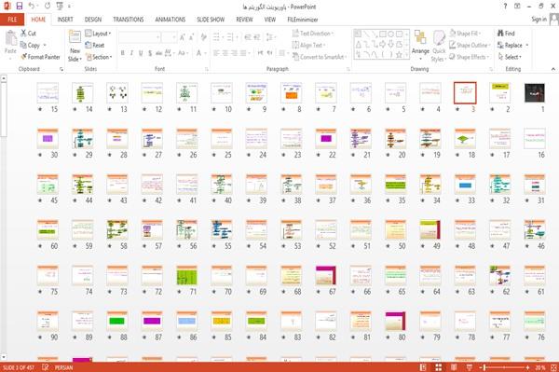Open the Copy dropdown arrow
Viewport: 559px width, 372px height.
coord(45,45)
